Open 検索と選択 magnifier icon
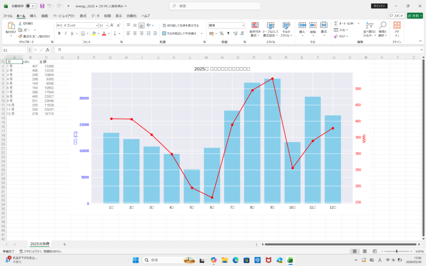This screenshot has width=426, height=266. pyautogui.click(x=382, y=29)
